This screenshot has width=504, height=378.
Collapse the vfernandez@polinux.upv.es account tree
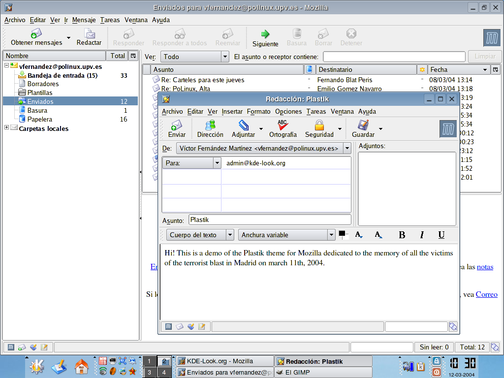coord(6,65)
